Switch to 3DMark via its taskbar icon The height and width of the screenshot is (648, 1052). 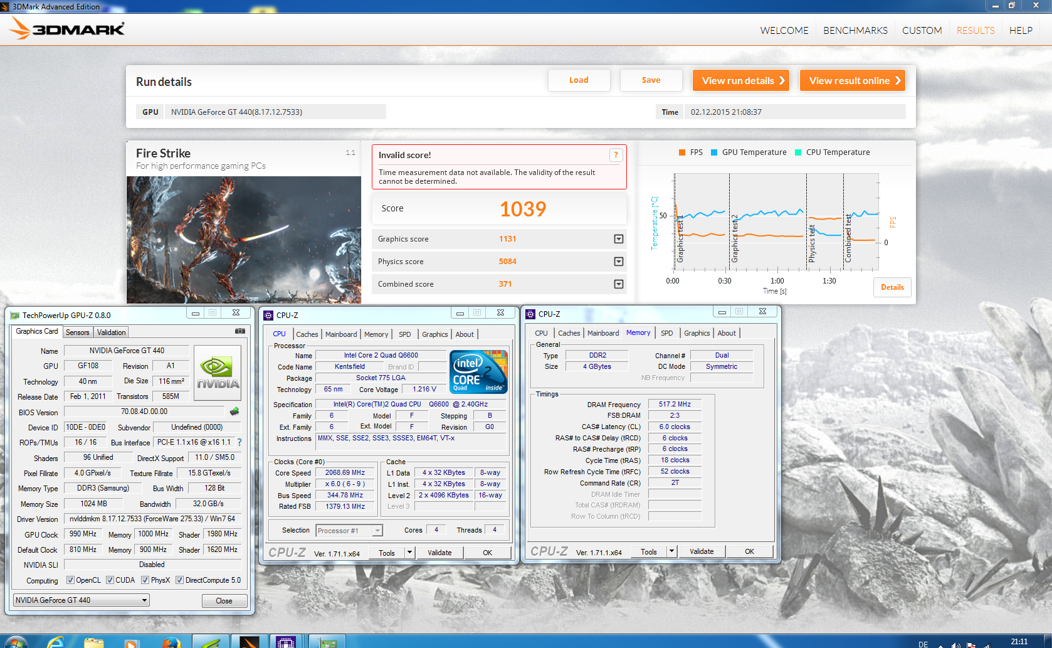(x=249, y=642)
